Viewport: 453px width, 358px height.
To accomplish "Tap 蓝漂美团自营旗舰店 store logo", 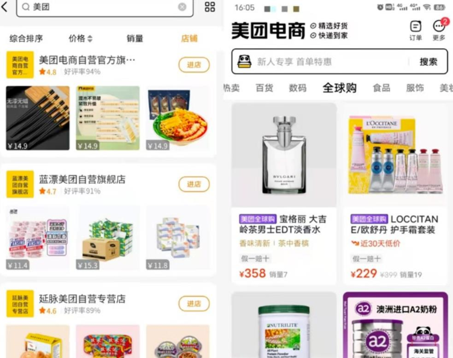I will pyautogui.click(x=20, y=184).
